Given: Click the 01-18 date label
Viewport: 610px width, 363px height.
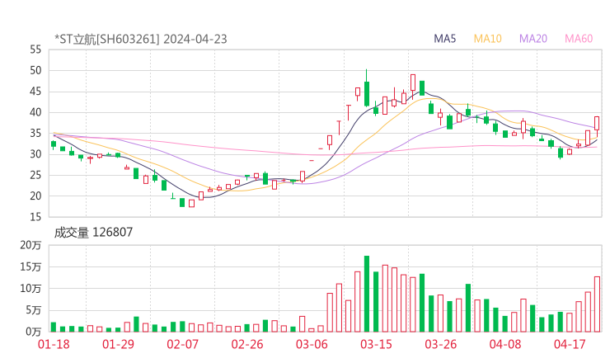Looking at the screenshot, I should click(x=54, y=344).
